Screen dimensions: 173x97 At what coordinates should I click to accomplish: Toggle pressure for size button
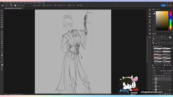tap(78, 5)
